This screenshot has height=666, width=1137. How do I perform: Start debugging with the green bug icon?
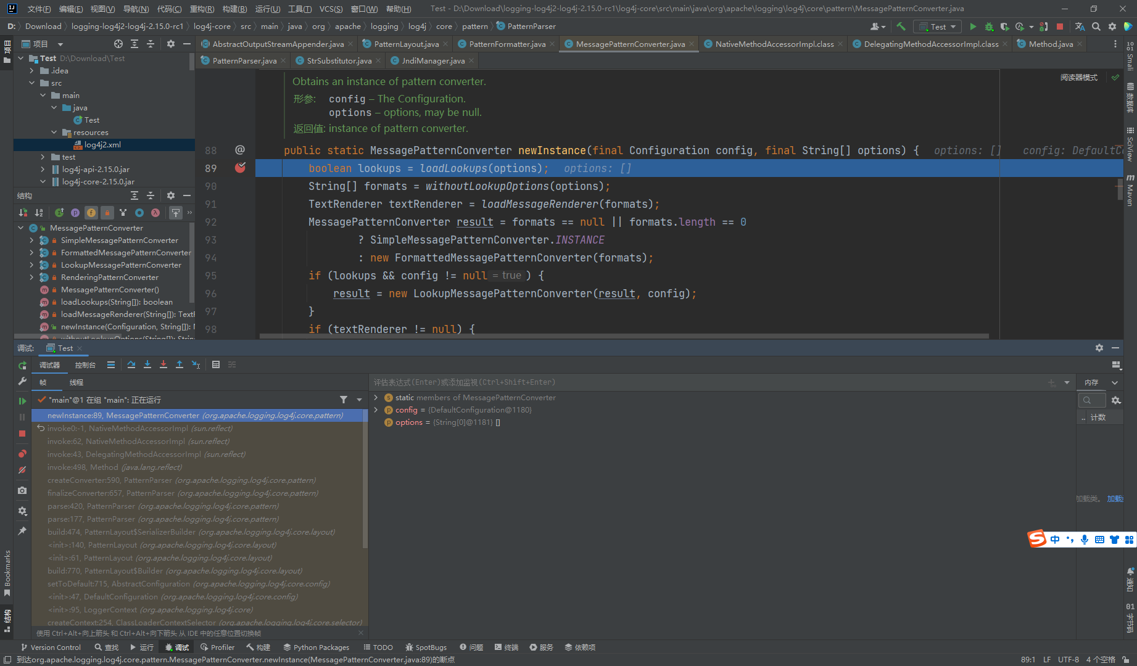(x=989, y=27)
